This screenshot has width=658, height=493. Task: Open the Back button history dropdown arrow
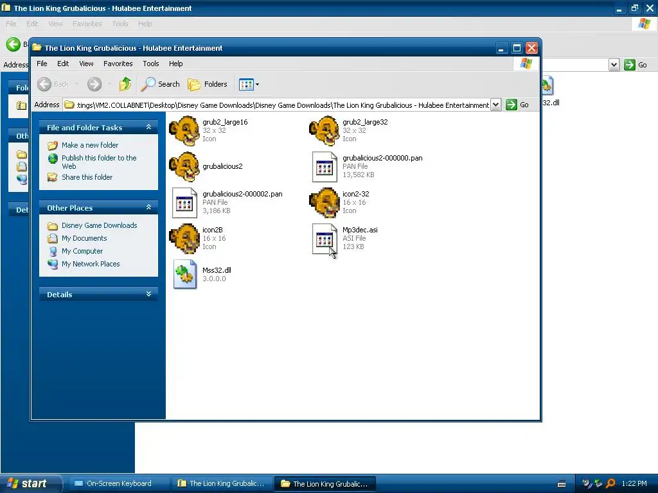point(77,84)
